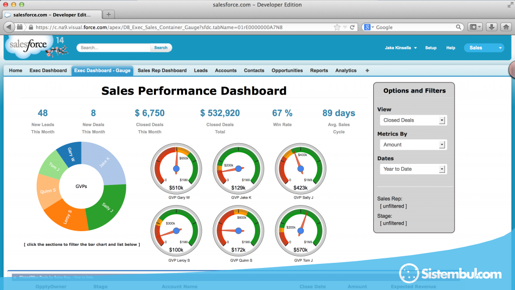This screenshot has height=290, width=515.
Task: Filter by the Quinn S donut segment
Action: pyautogui.click(x=48, y=191)
